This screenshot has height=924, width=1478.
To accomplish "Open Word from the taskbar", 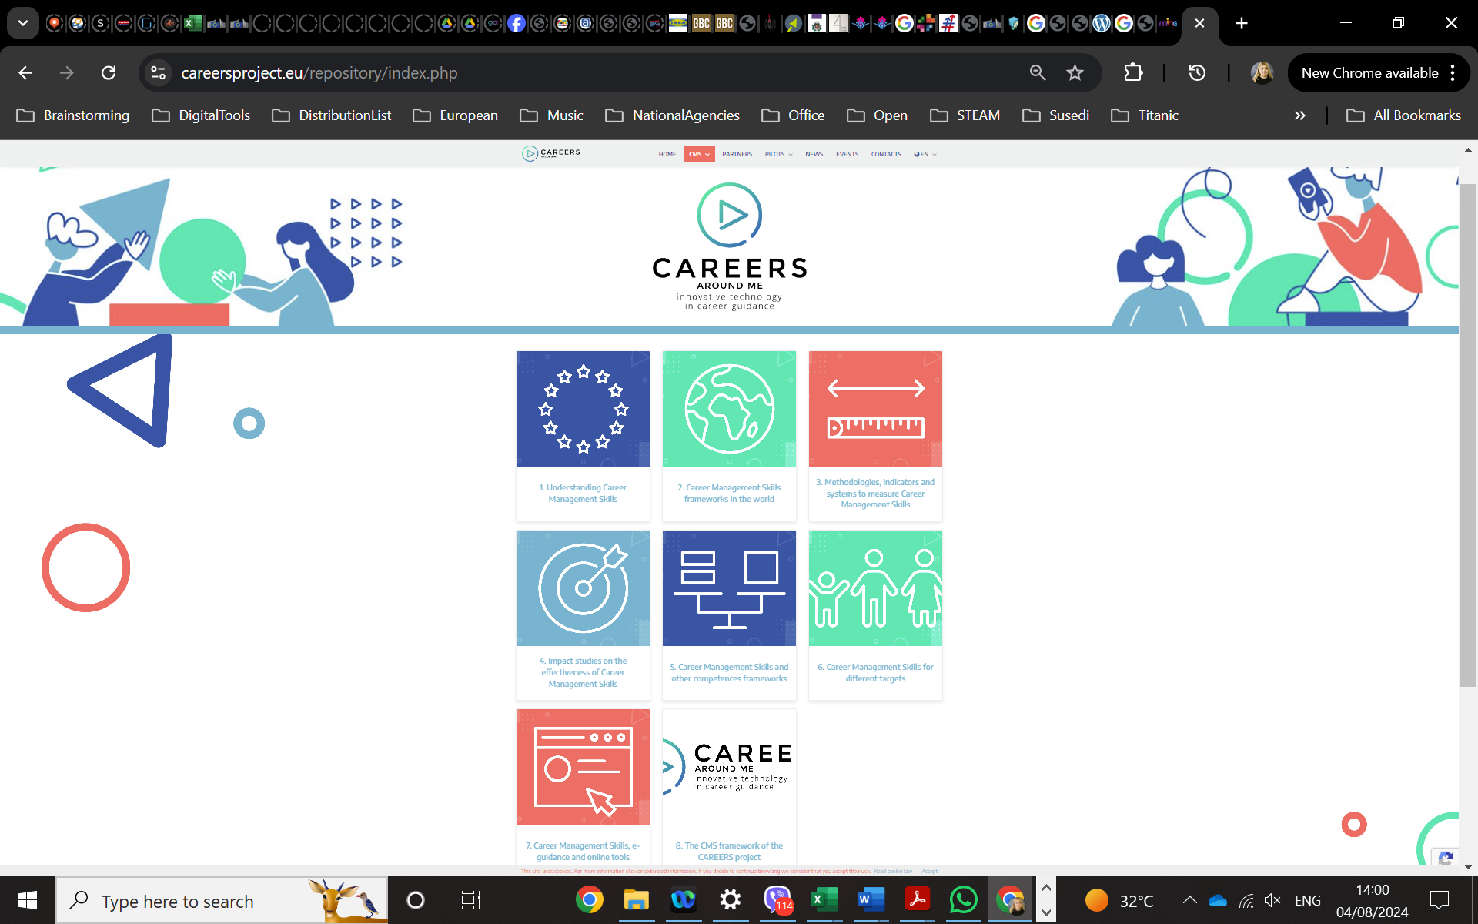I will pyautogui.click(x=870, y=900).
